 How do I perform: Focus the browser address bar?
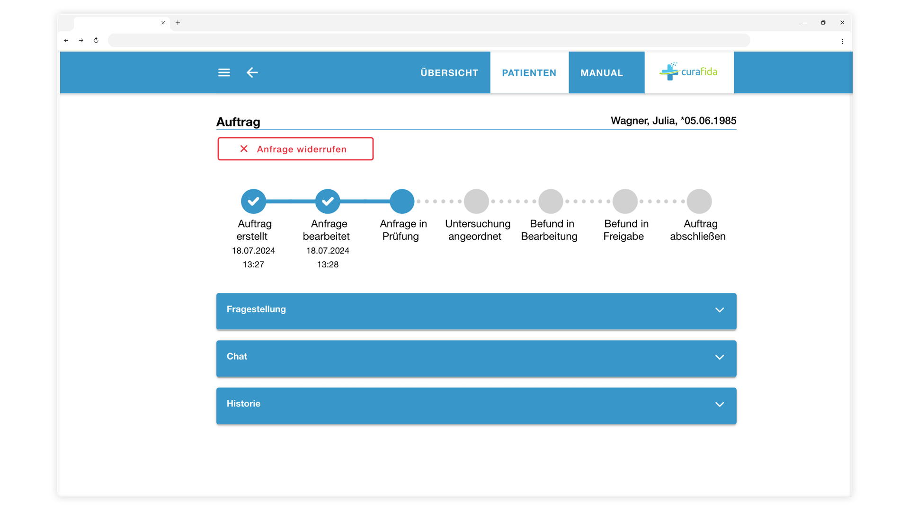tap(429, 41)
